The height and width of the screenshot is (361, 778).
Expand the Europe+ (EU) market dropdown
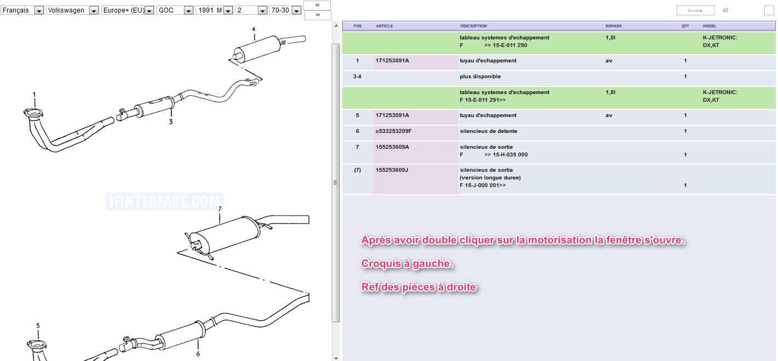[x=149, y=10]
